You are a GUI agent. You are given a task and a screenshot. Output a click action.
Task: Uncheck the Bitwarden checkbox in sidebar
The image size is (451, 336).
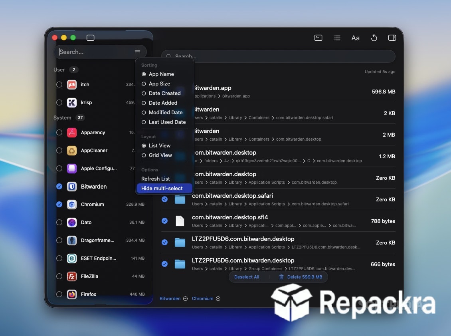[59, 187]
